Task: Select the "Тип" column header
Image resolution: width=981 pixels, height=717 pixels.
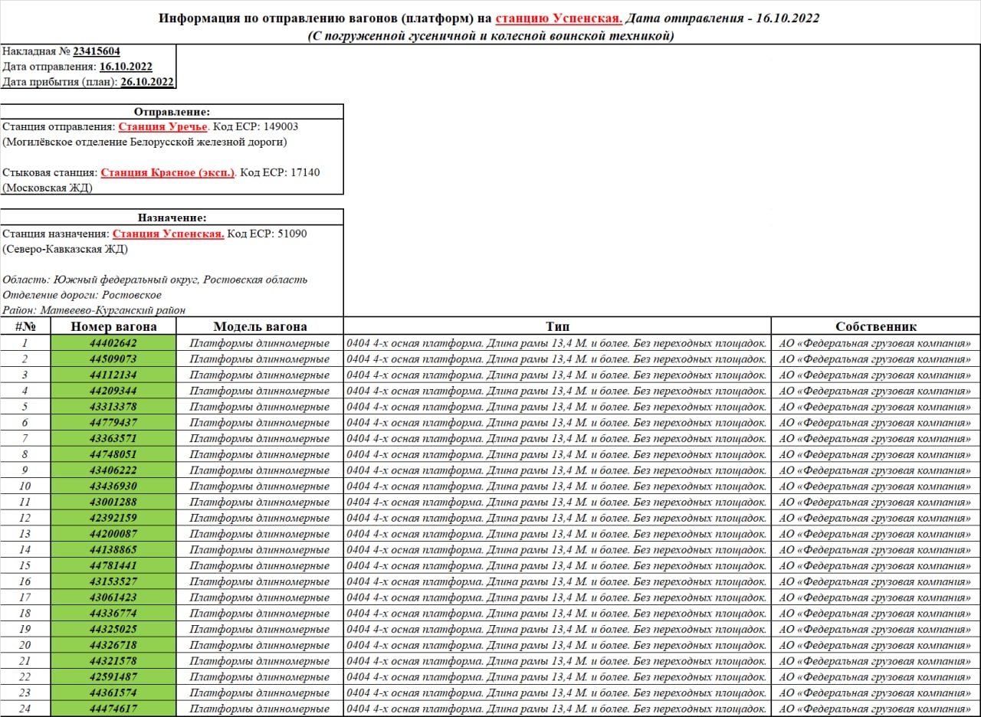Action: coord(557,326)
